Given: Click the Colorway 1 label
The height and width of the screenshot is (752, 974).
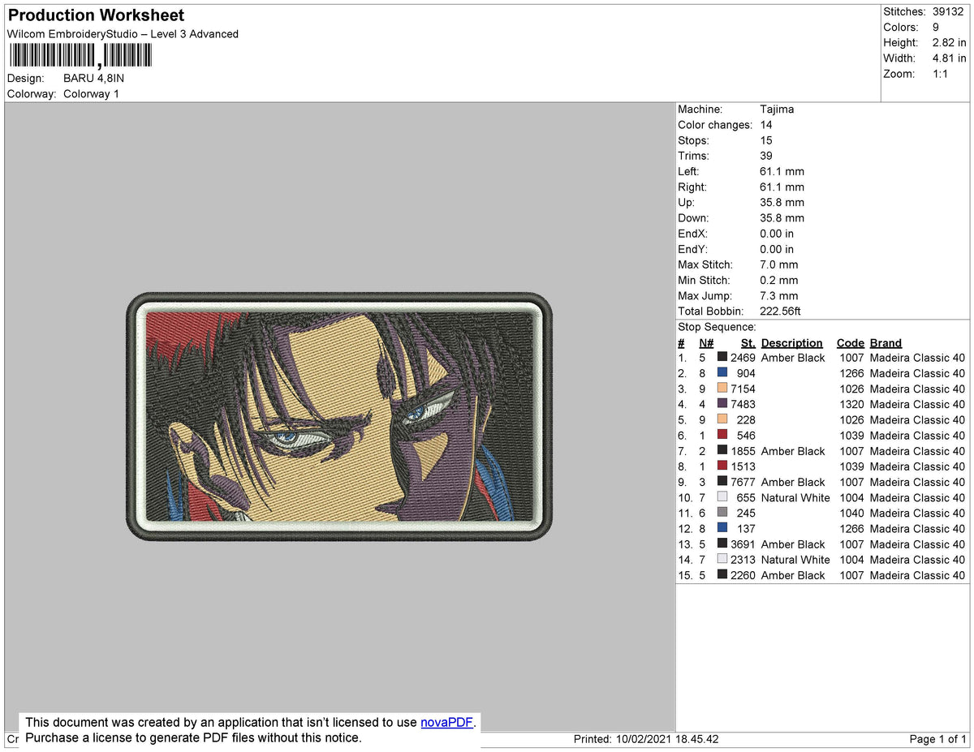Looking at the screenshot, I should (x=91, y=94).
